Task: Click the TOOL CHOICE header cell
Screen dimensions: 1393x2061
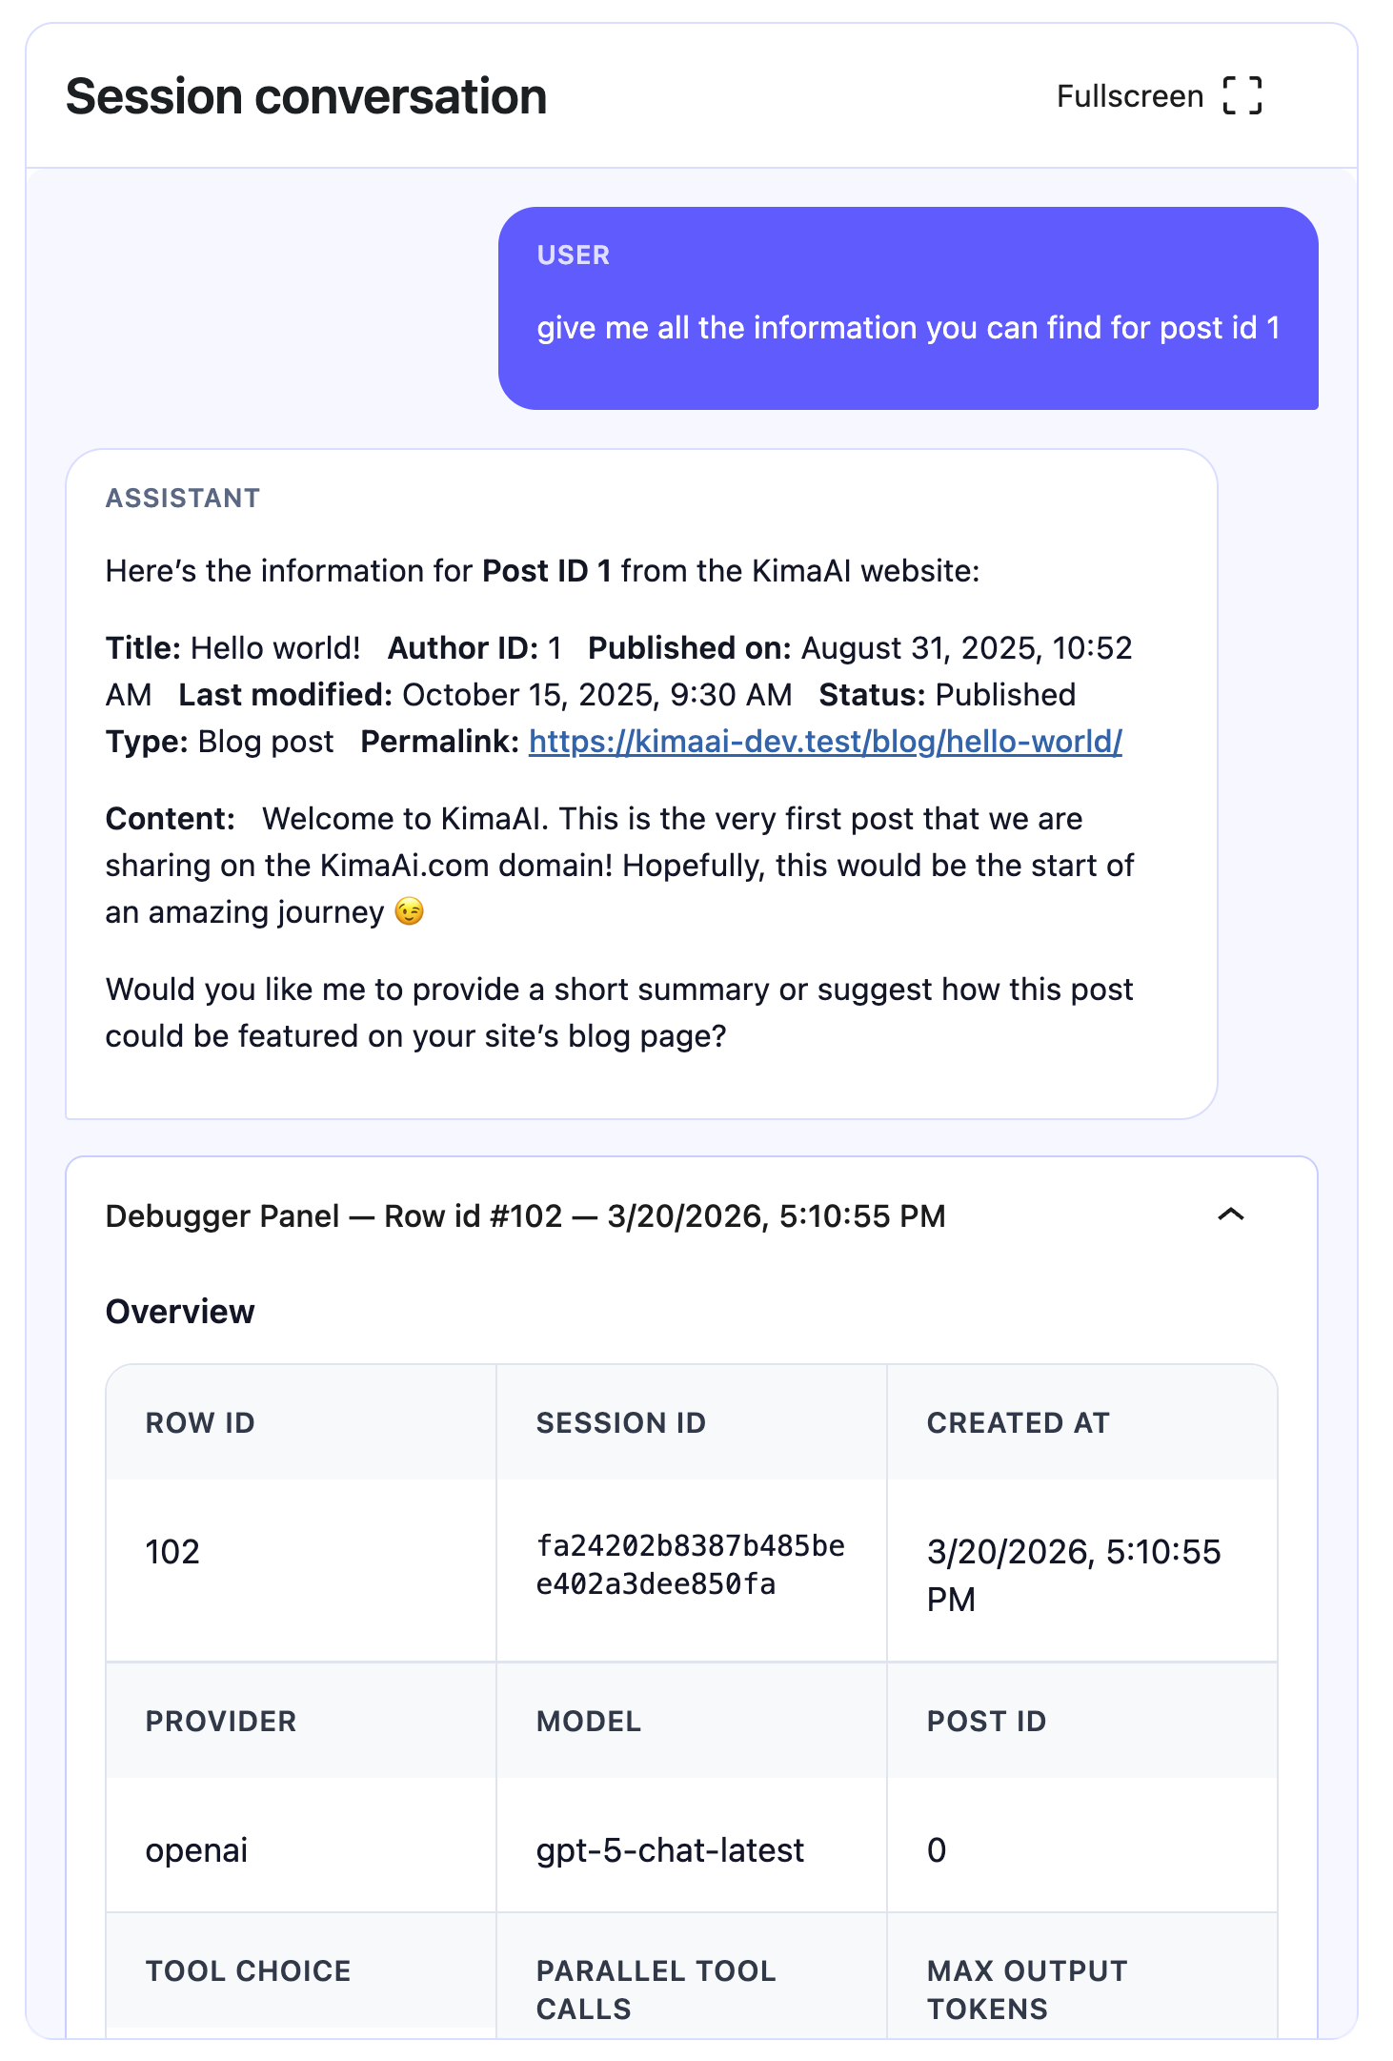Action: (248, 1970)
